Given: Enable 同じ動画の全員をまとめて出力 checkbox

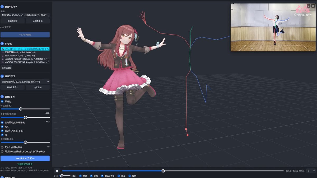Looking at the screenshot, I should click(2, 152).
